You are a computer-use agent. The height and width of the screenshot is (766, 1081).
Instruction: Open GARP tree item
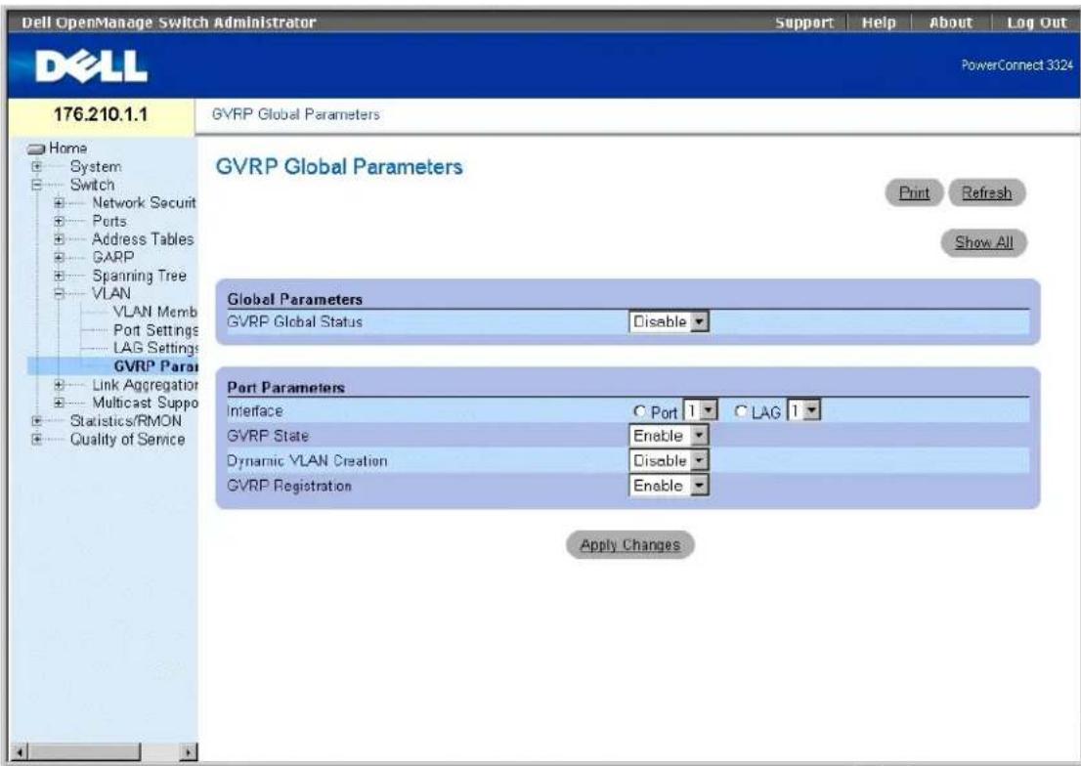coord(113,257)
